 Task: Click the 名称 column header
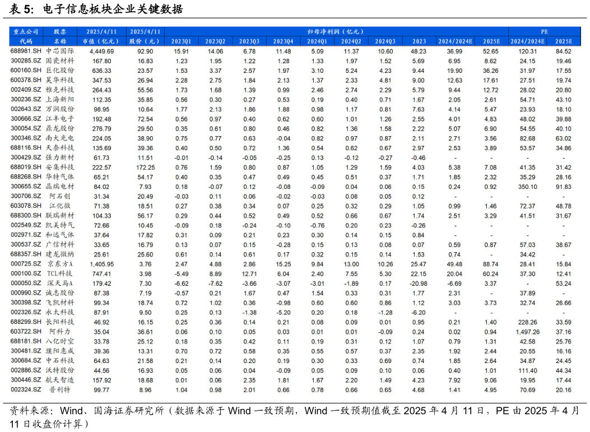(x=60, y=41)
